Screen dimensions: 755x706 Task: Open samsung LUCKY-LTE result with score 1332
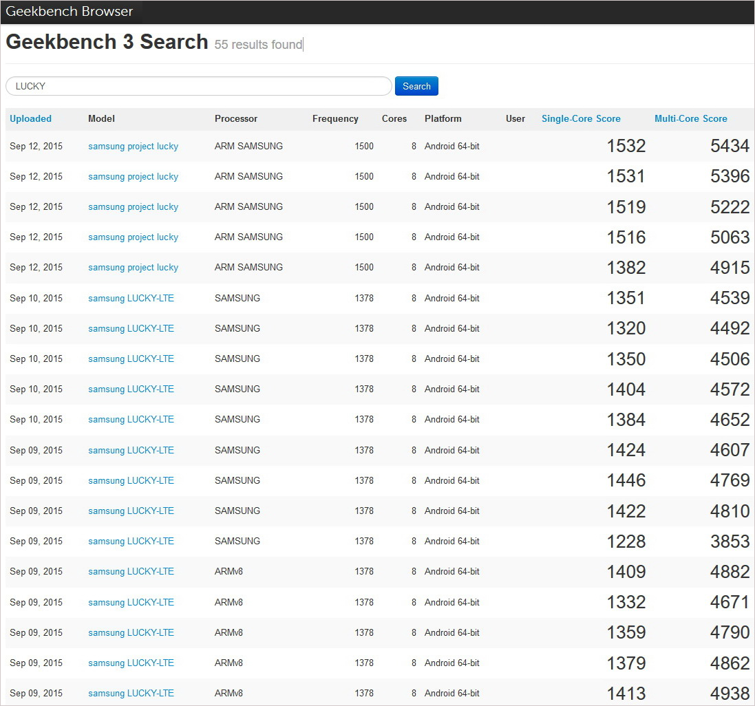131,603
